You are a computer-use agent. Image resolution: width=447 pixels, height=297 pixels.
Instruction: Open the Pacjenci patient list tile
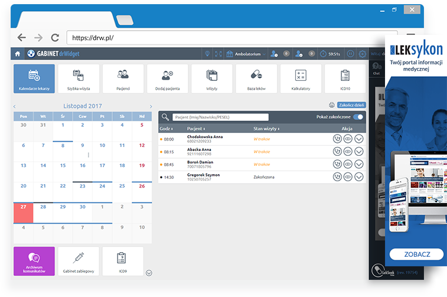(x=123, y=79)
